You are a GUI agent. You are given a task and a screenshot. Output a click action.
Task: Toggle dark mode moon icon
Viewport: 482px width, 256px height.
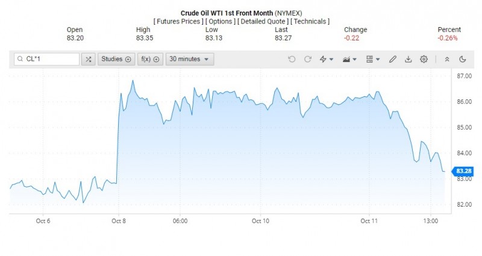coord(463,59)
